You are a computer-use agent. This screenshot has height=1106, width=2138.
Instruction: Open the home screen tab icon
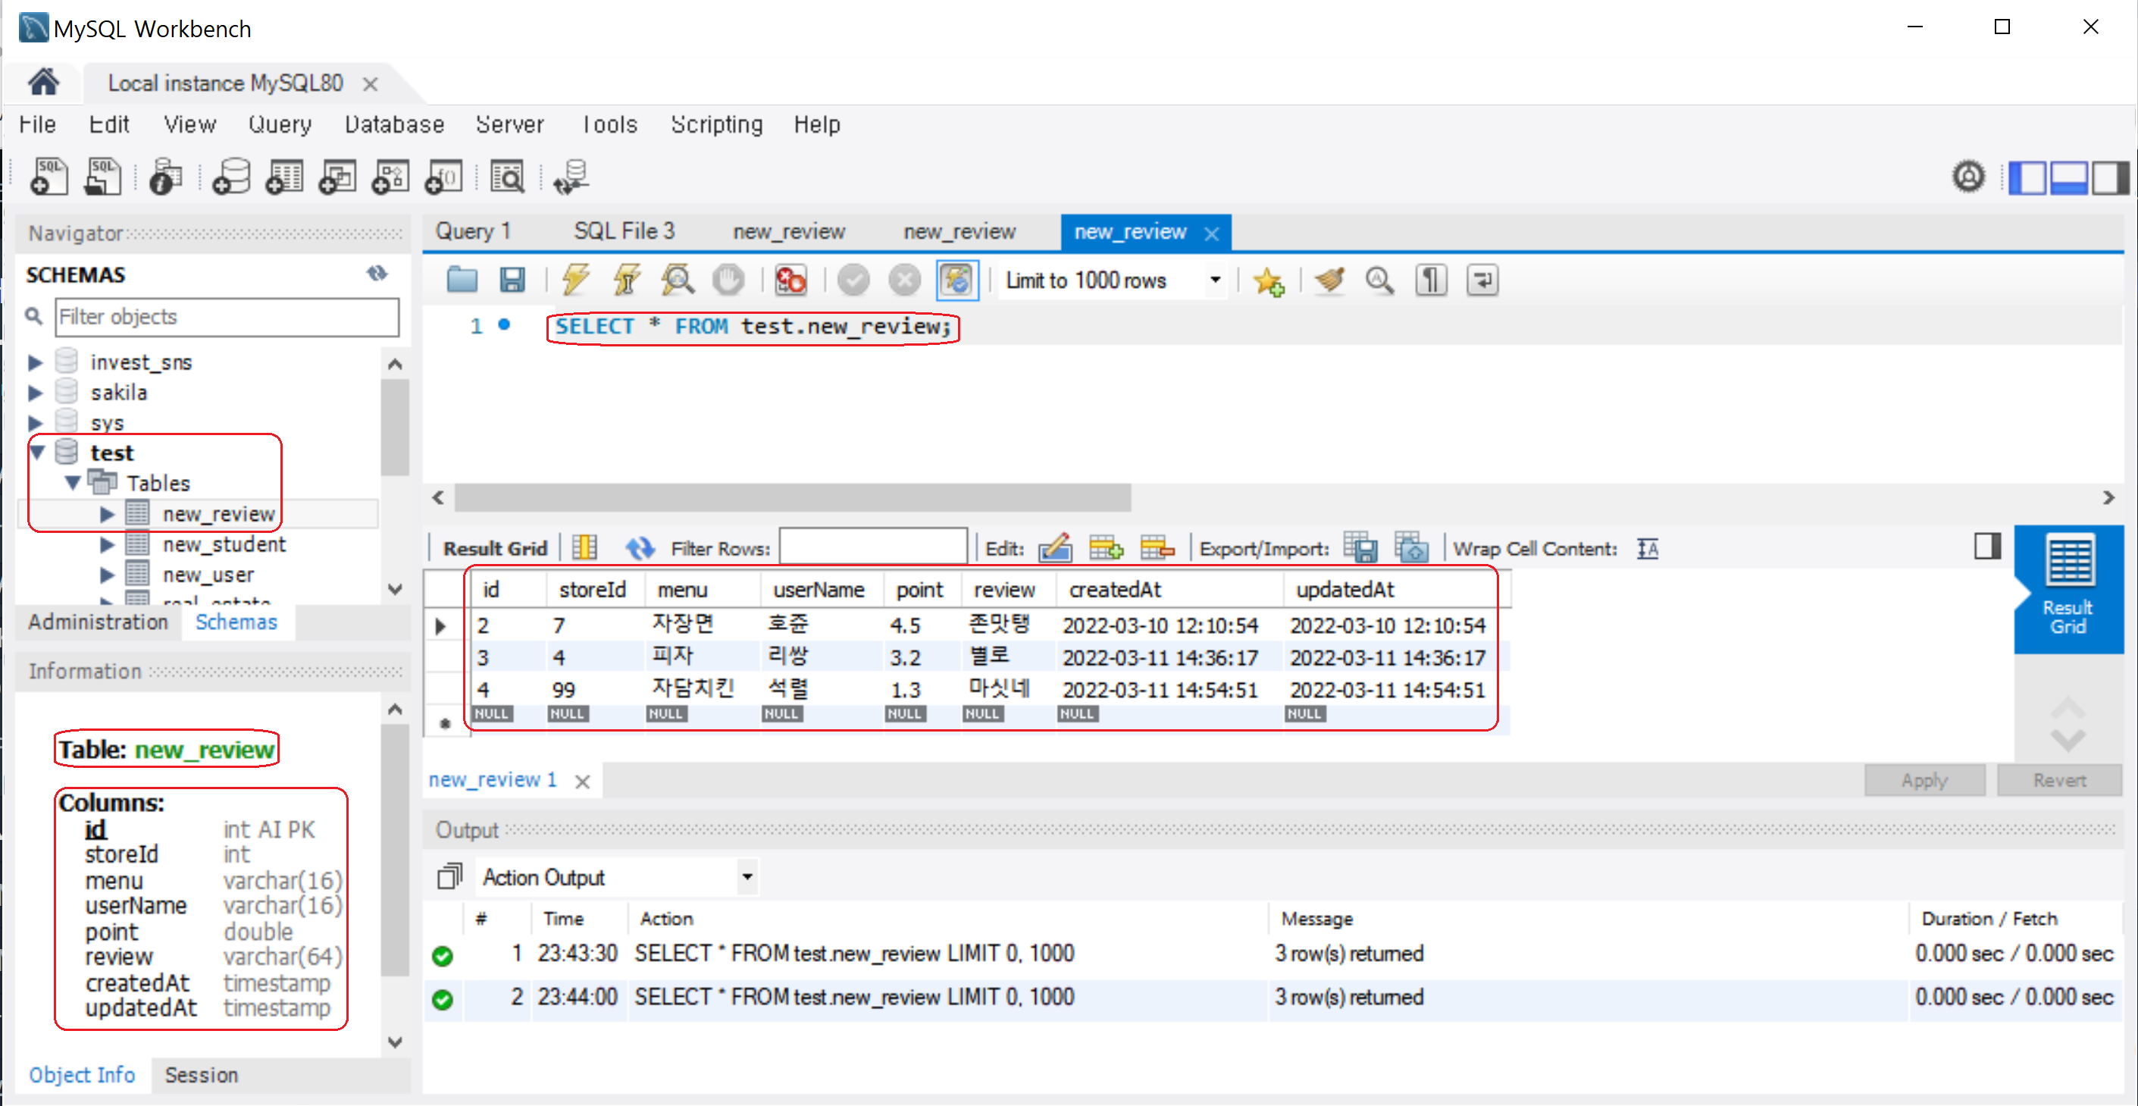click(x=43, y=82)
